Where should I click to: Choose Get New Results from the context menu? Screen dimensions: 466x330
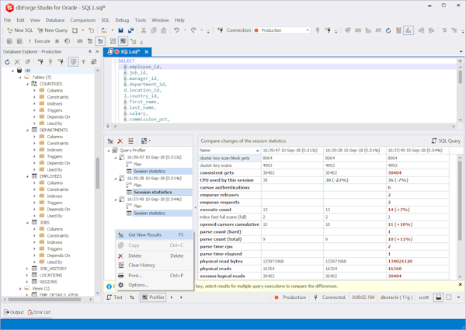[144, 234]
